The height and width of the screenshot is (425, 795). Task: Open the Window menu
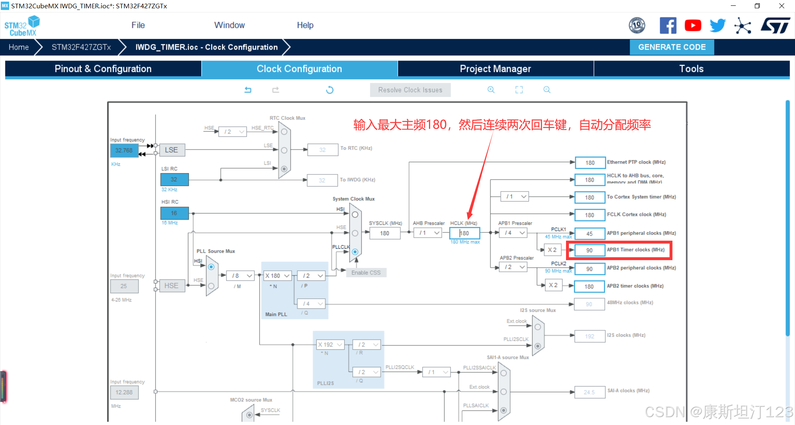(229, 25)
